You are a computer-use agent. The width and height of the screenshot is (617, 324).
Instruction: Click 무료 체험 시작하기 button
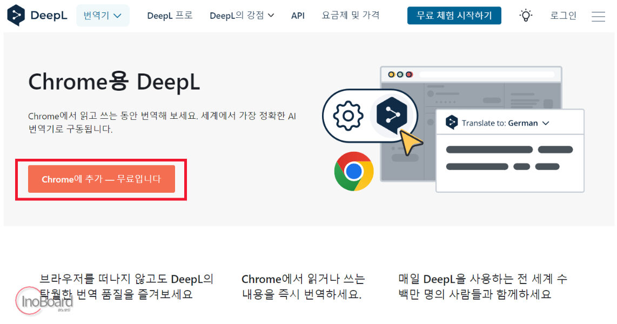point(454,15)
